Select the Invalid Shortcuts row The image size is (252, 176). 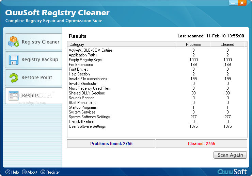coord(157,84)
